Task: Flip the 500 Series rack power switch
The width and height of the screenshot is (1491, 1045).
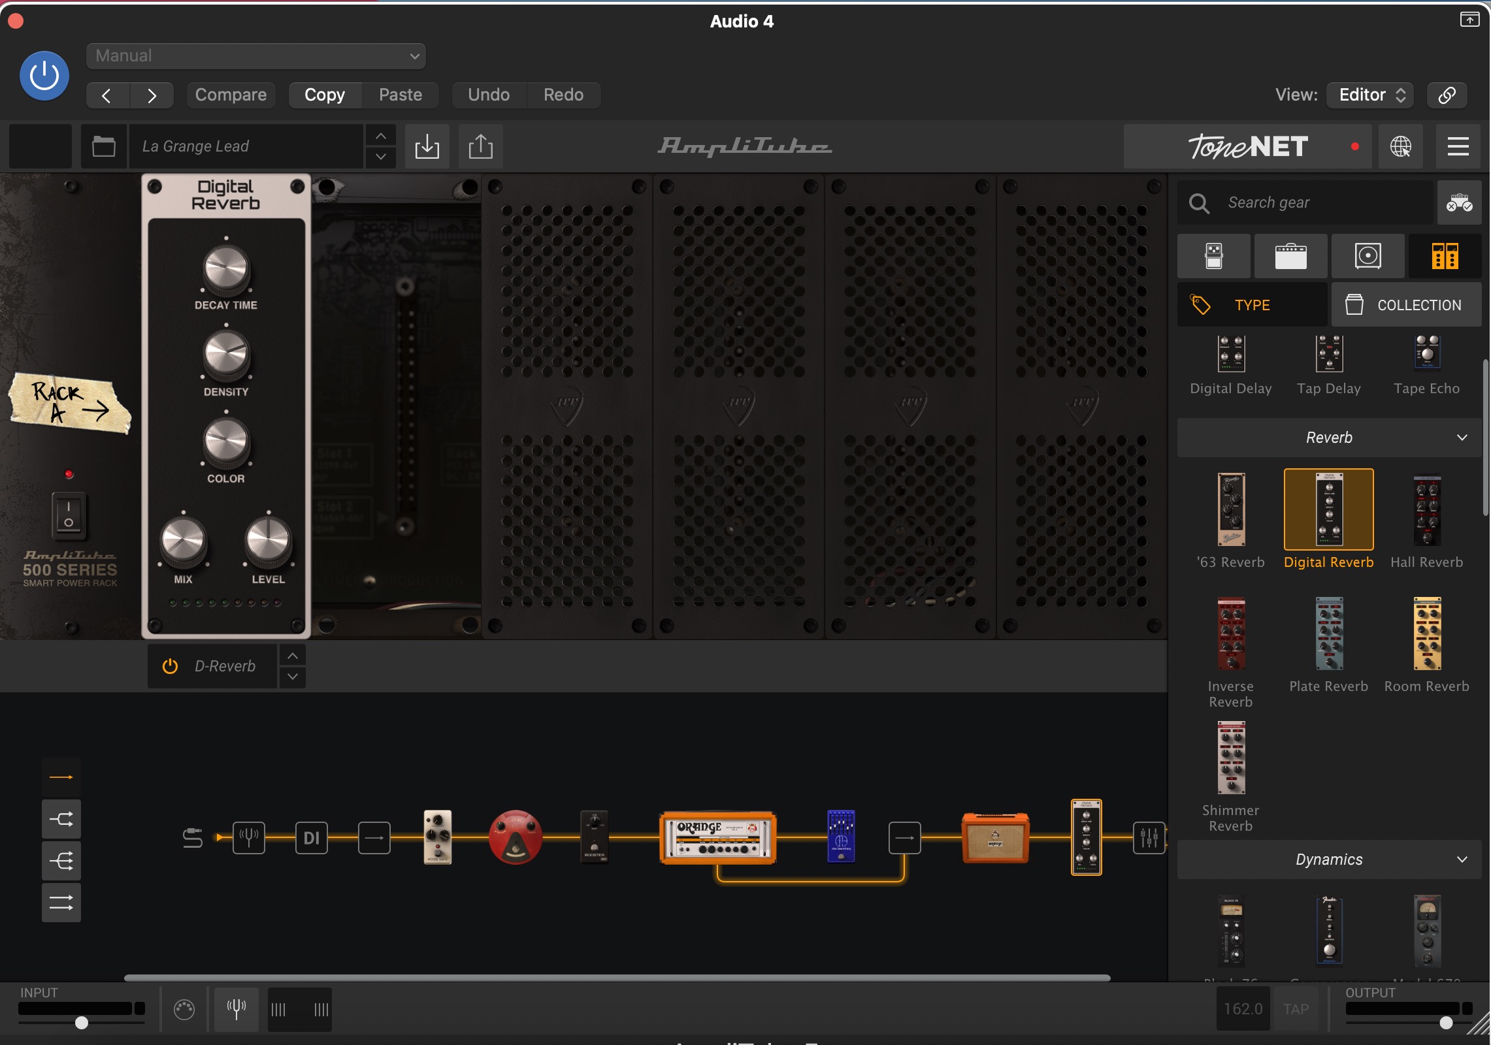Action: click(x=69, y=515)
